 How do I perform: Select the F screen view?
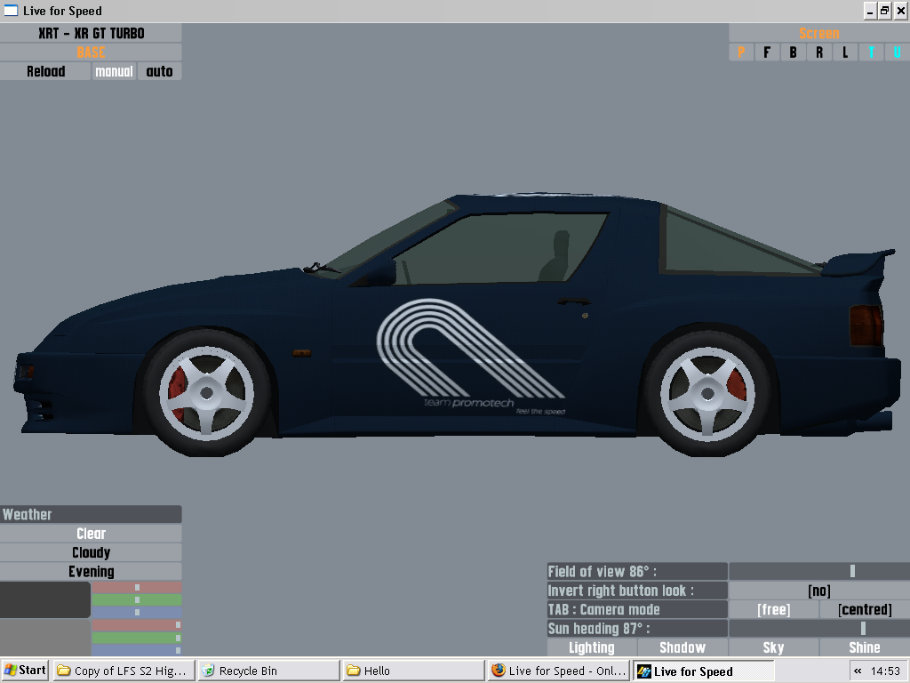[767, 52]
